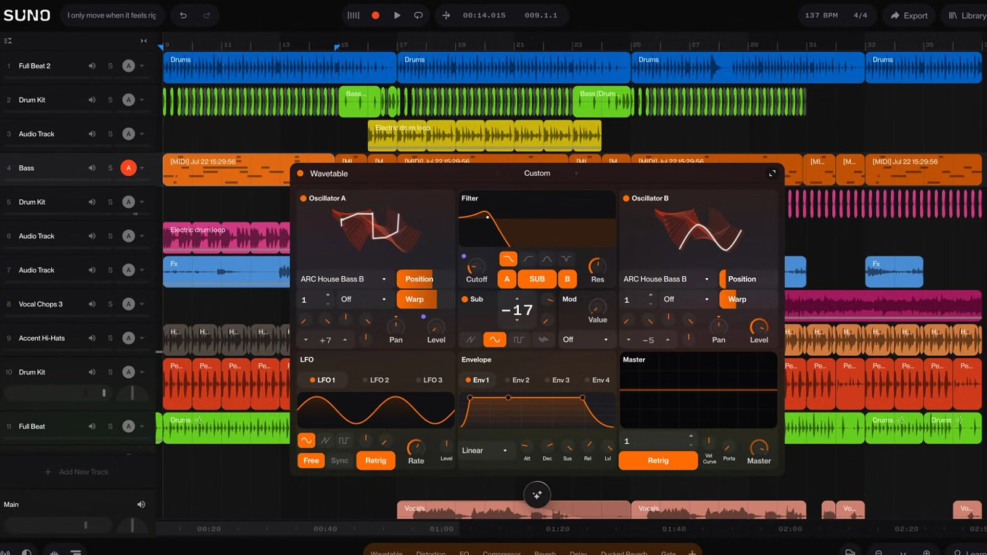Edit the project title field
Screen dimensions: 987x555
pos(112,15)
